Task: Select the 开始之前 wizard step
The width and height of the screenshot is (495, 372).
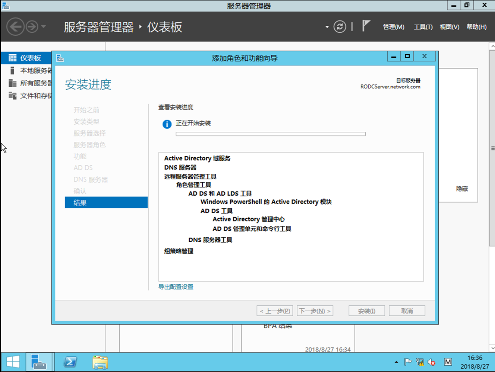Action: (x=86, y=110)
